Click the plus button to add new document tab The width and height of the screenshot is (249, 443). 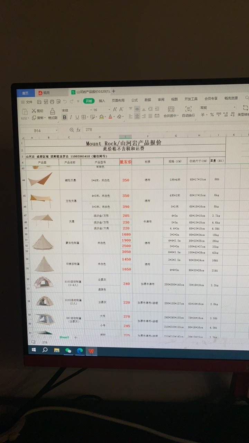pos(113,91)
